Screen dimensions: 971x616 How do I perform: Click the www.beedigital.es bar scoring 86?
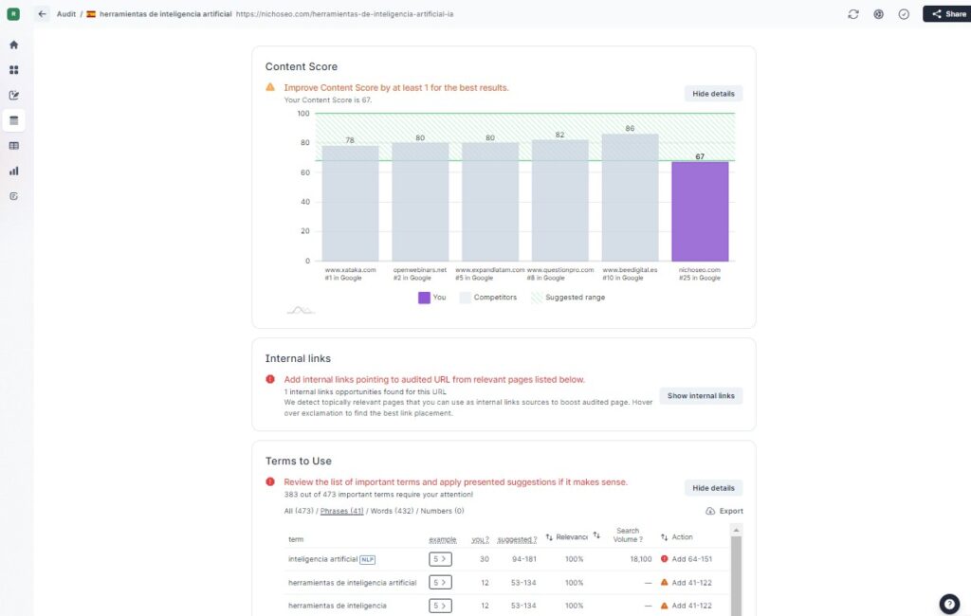click(x=630, y=197)
